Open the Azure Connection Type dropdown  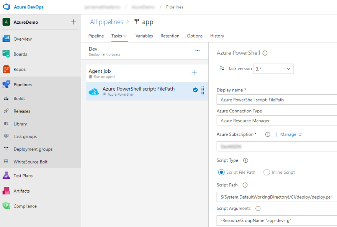coord(277,121)
